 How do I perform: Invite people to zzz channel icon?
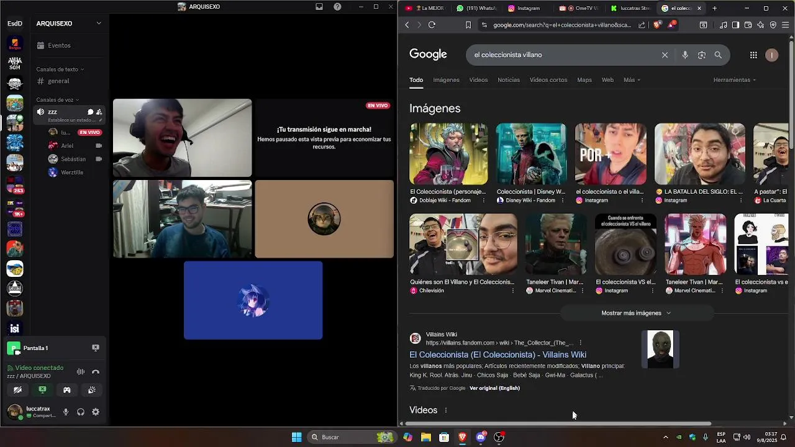tap(99, 112)
